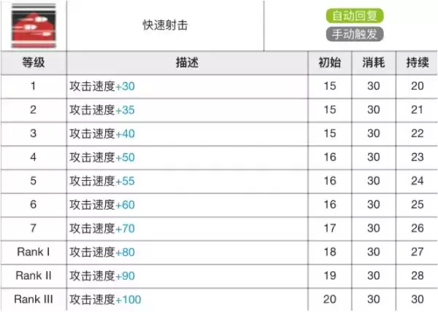Click the 攻击速度+70 description

coord(102,229)
